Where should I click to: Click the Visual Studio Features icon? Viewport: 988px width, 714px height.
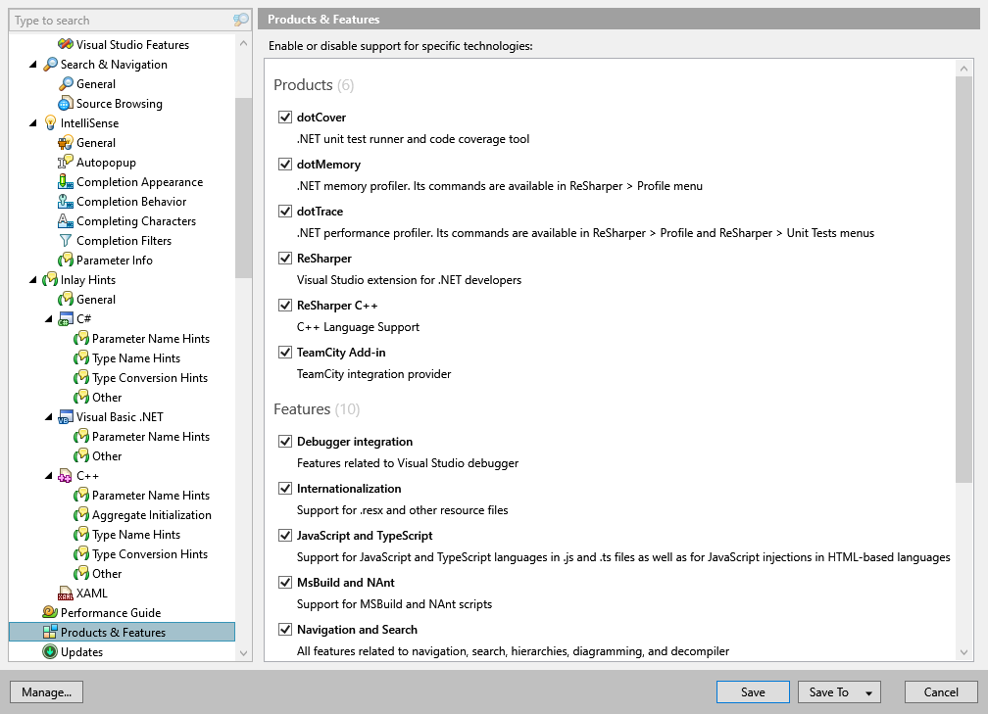click(65, 44)
